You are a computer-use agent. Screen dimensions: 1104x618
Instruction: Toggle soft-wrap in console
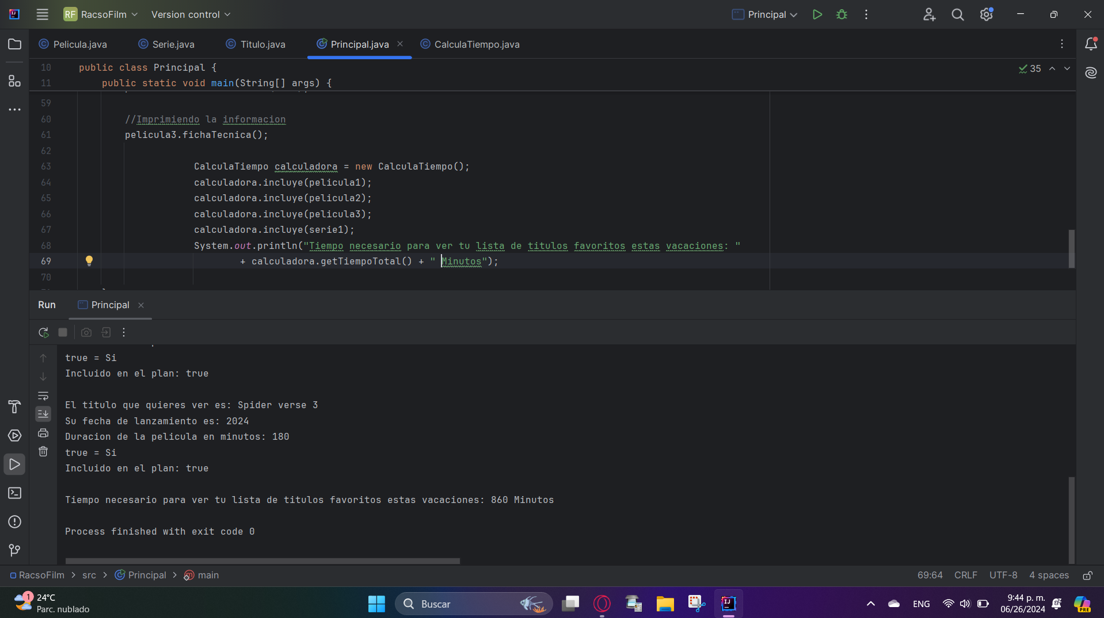43,396
